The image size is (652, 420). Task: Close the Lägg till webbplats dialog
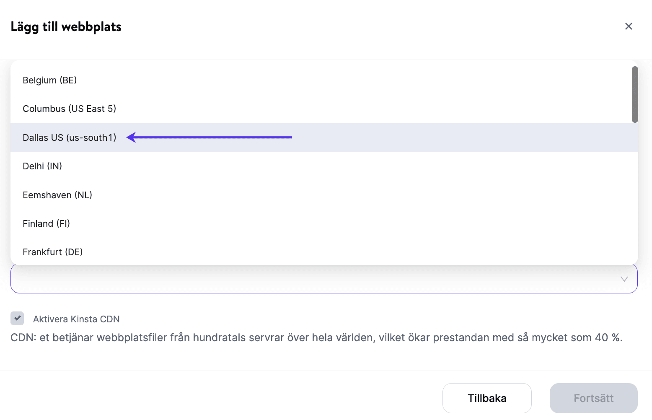point(629,26)
